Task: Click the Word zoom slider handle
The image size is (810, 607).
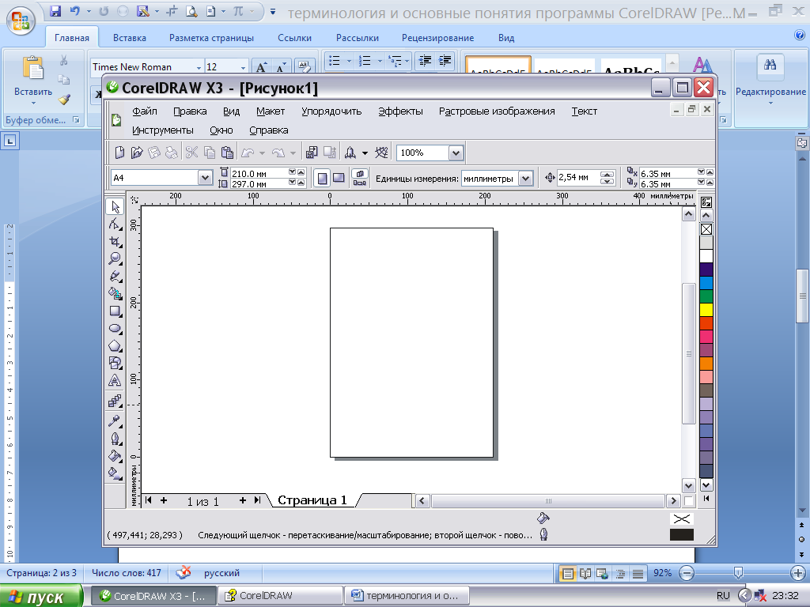Action: tap(738, 573)
